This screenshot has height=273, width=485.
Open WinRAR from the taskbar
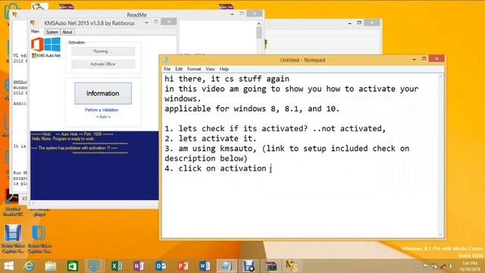pyautogui.click(x=271, y=266)
